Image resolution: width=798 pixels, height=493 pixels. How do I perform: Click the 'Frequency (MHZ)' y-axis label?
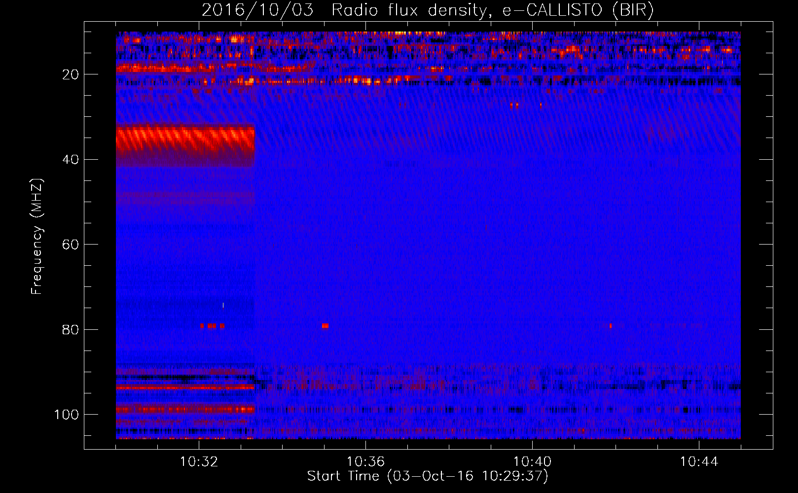click(37, 237)
